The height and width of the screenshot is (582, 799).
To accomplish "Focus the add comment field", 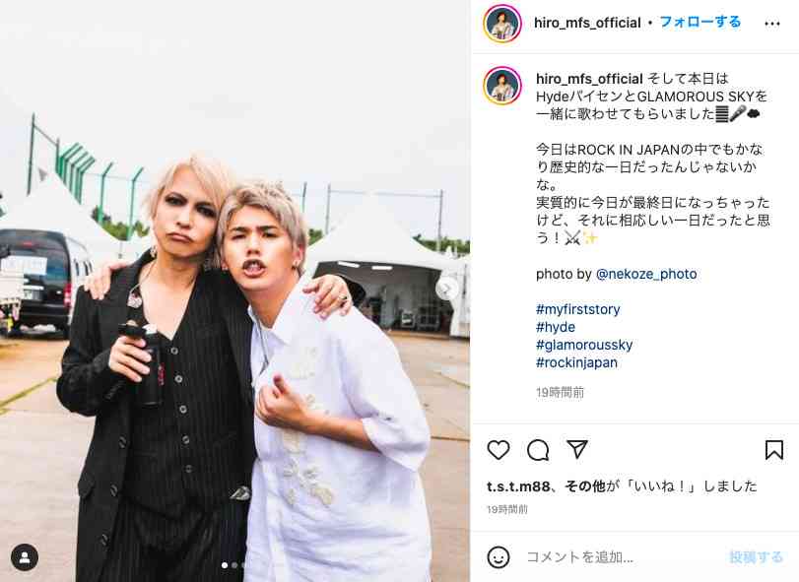I will click(x=622, y=557).
